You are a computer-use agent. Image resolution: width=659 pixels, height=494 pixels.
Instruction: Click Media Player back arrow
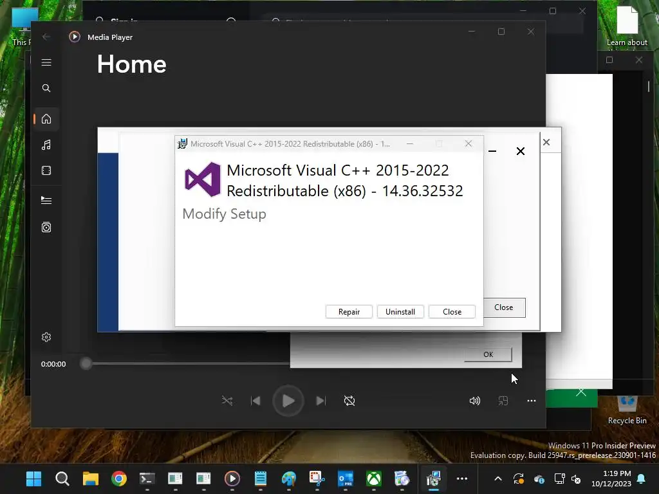[x=46, y=37]
